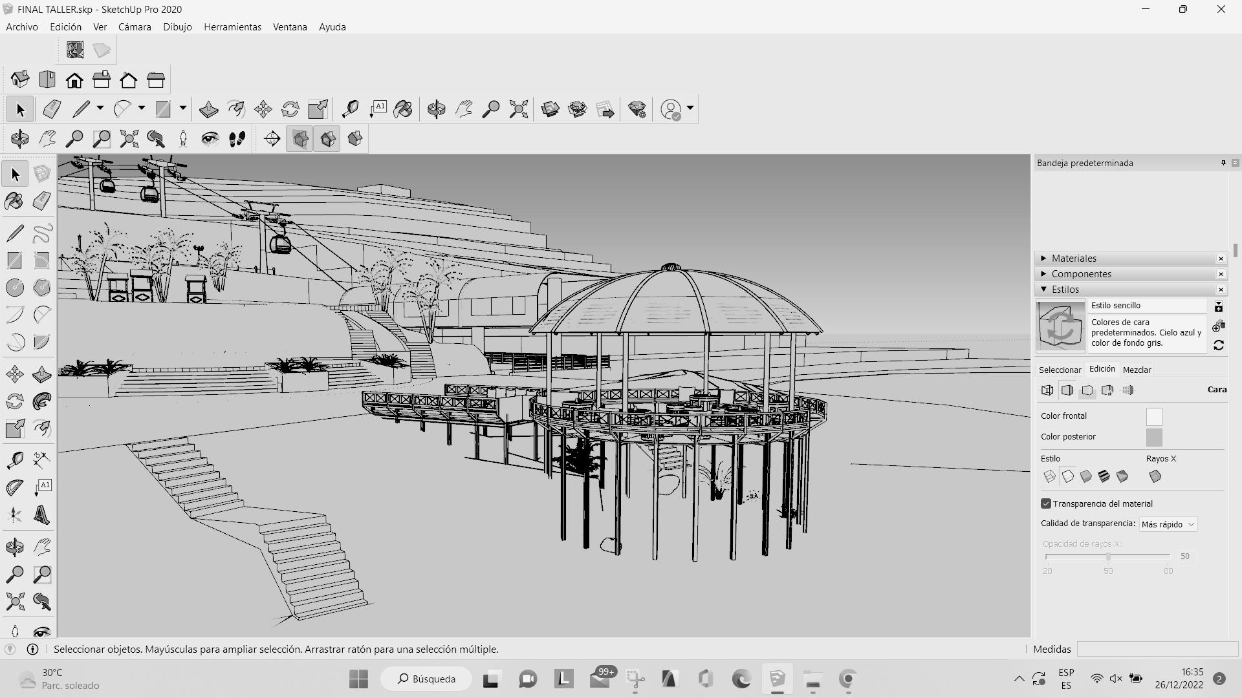Set face style to monochrome
Viewport: 1242px width, 698px height.
tap(1122, 477)
